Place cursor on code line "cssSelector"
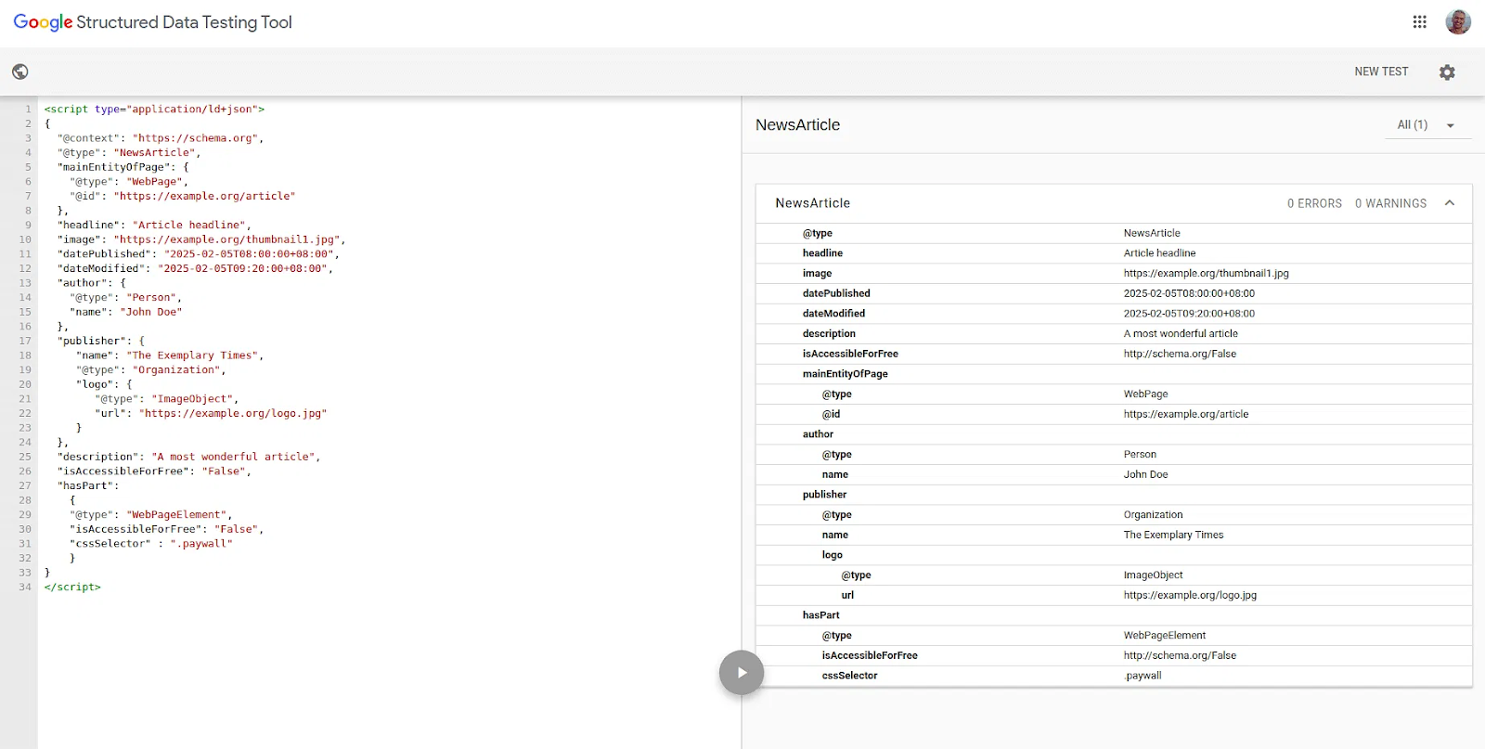This screenshot has height=749, width=1485. coord(151,544)
